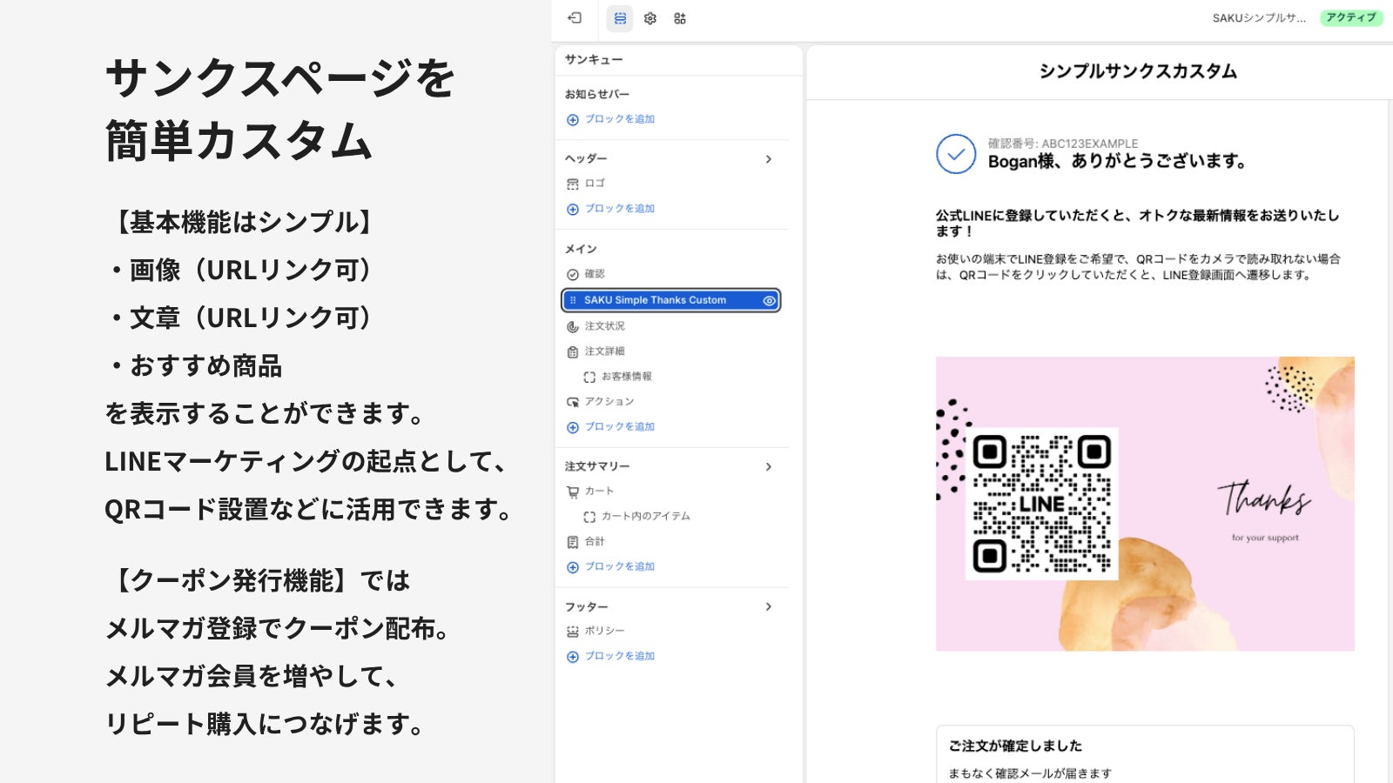This screenshot has height=783, width=1393.
Task: Click the カート内のアイテム bracket icon
Action: pyautogui.click(x=589, y=518)
